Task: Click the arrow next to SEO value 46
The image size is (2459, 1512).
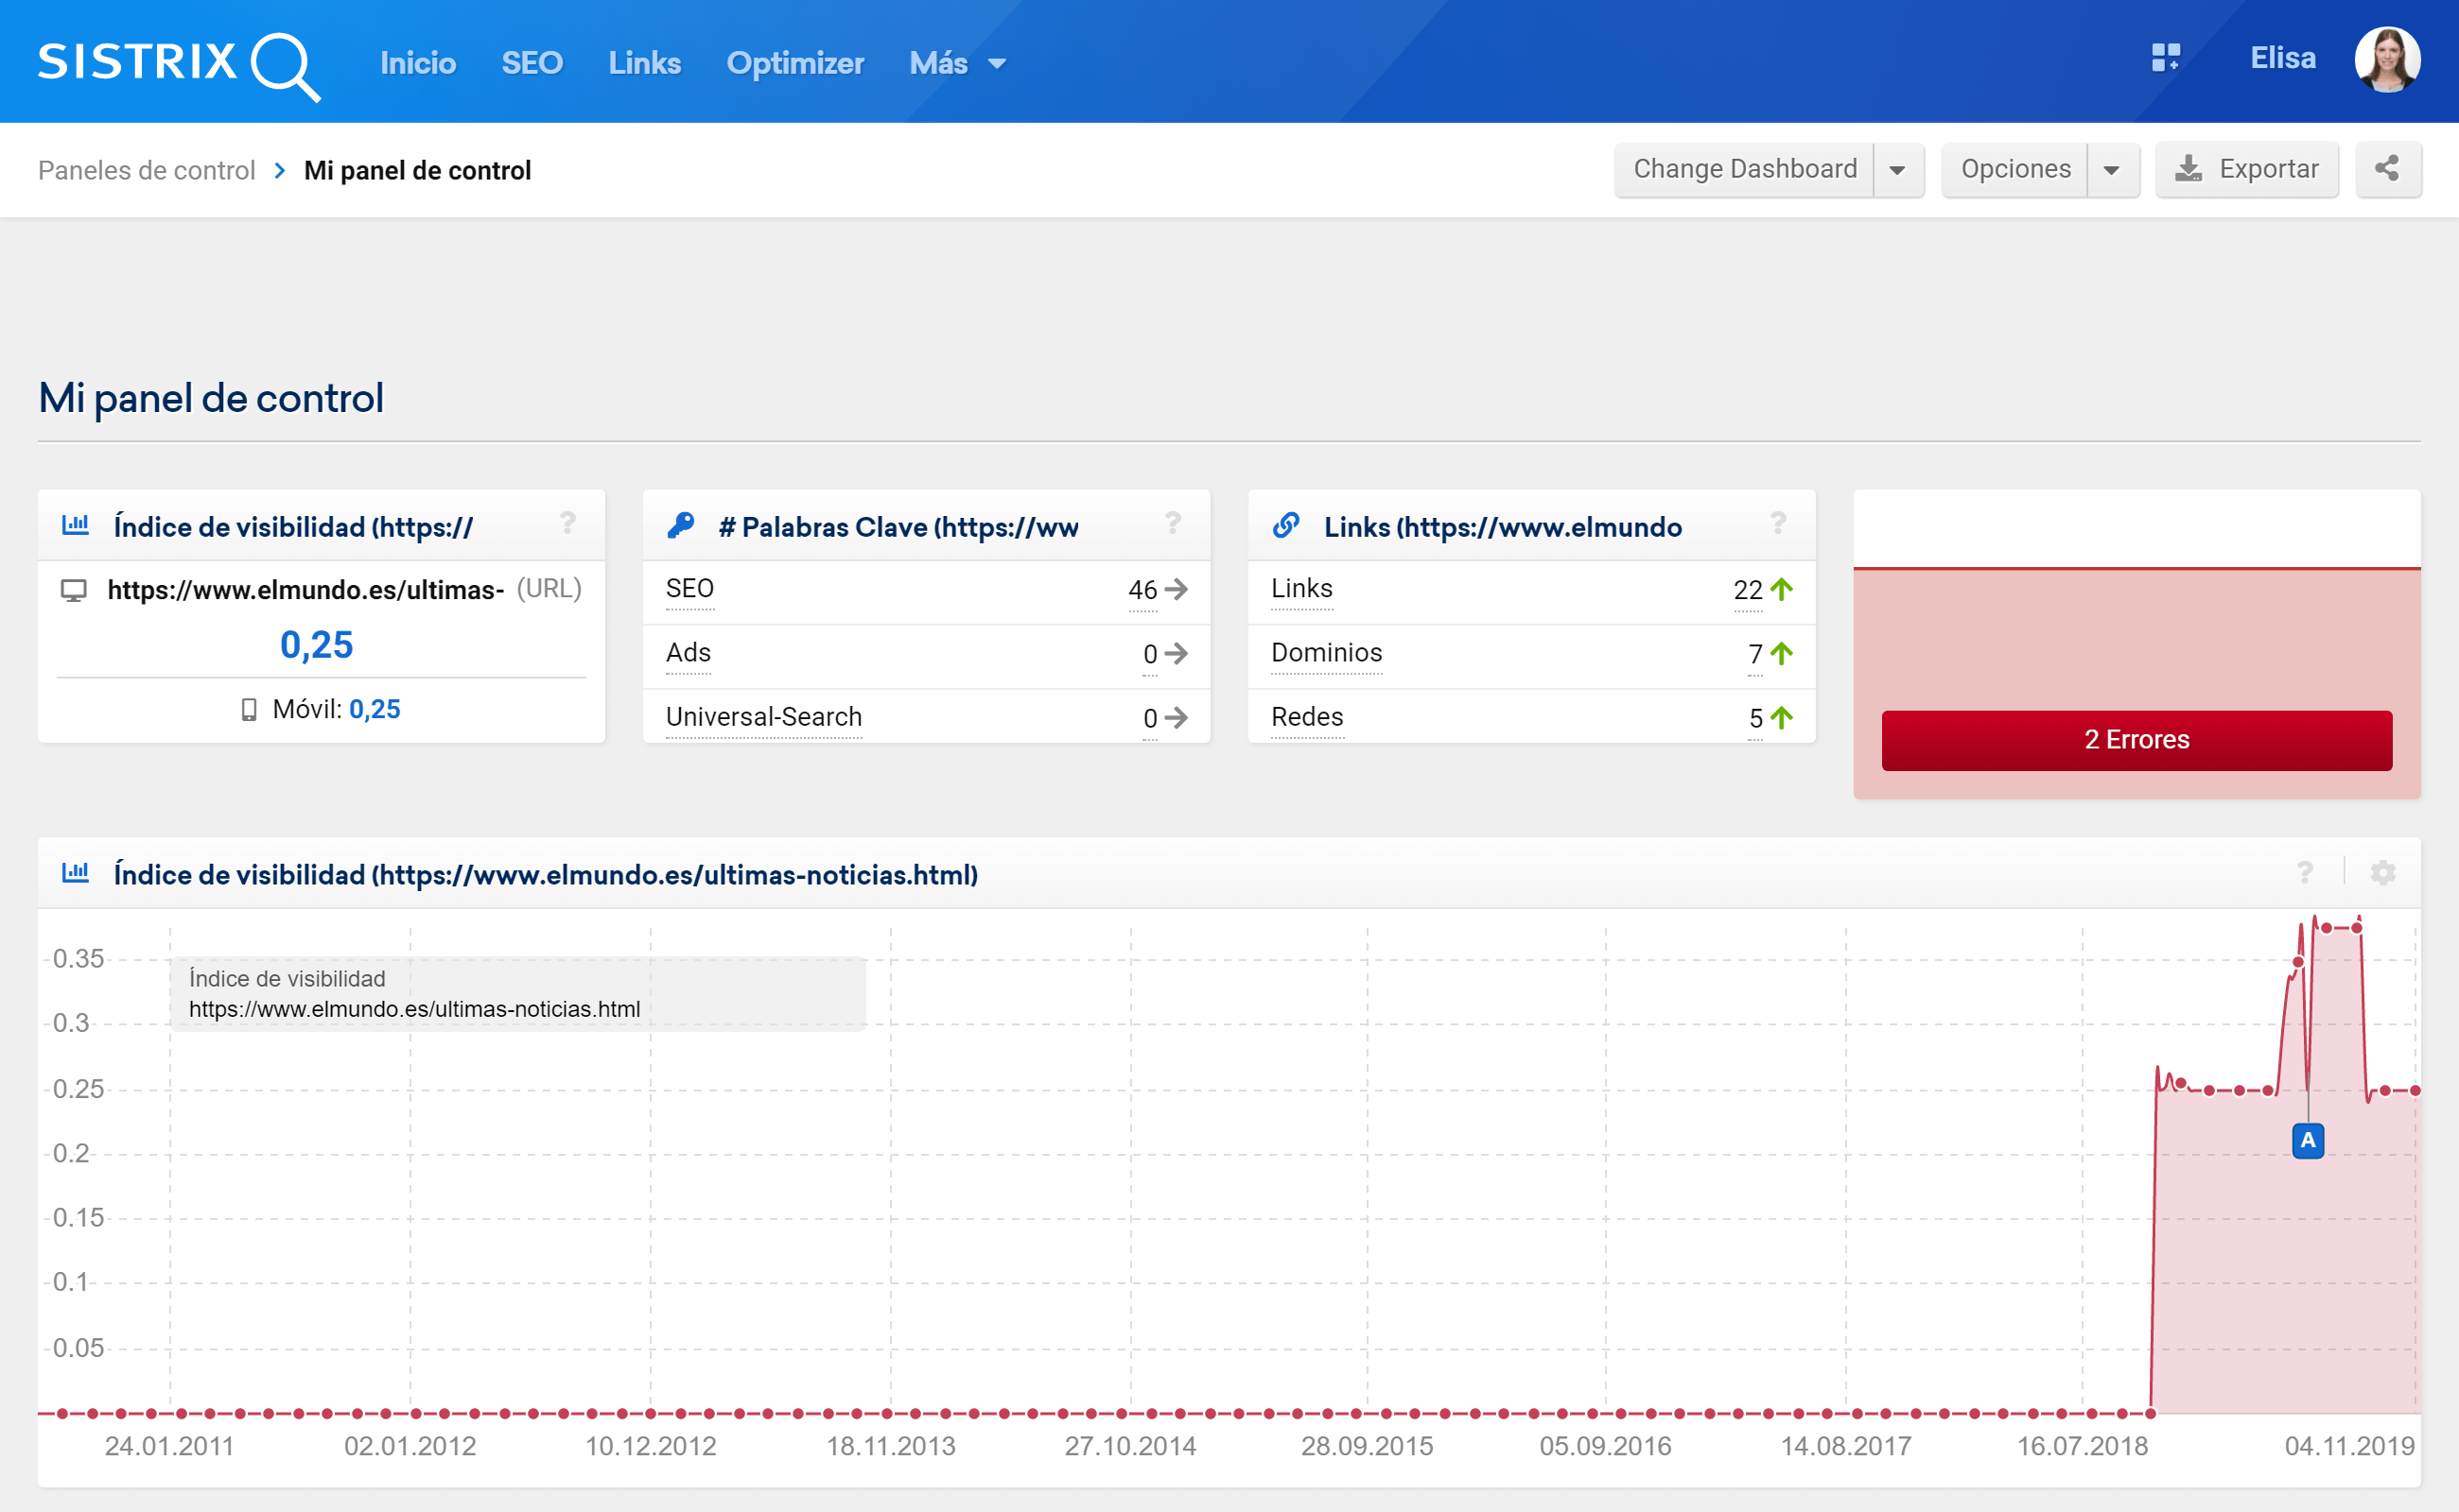Action: pyautogui.click(x=1177, y=589)
